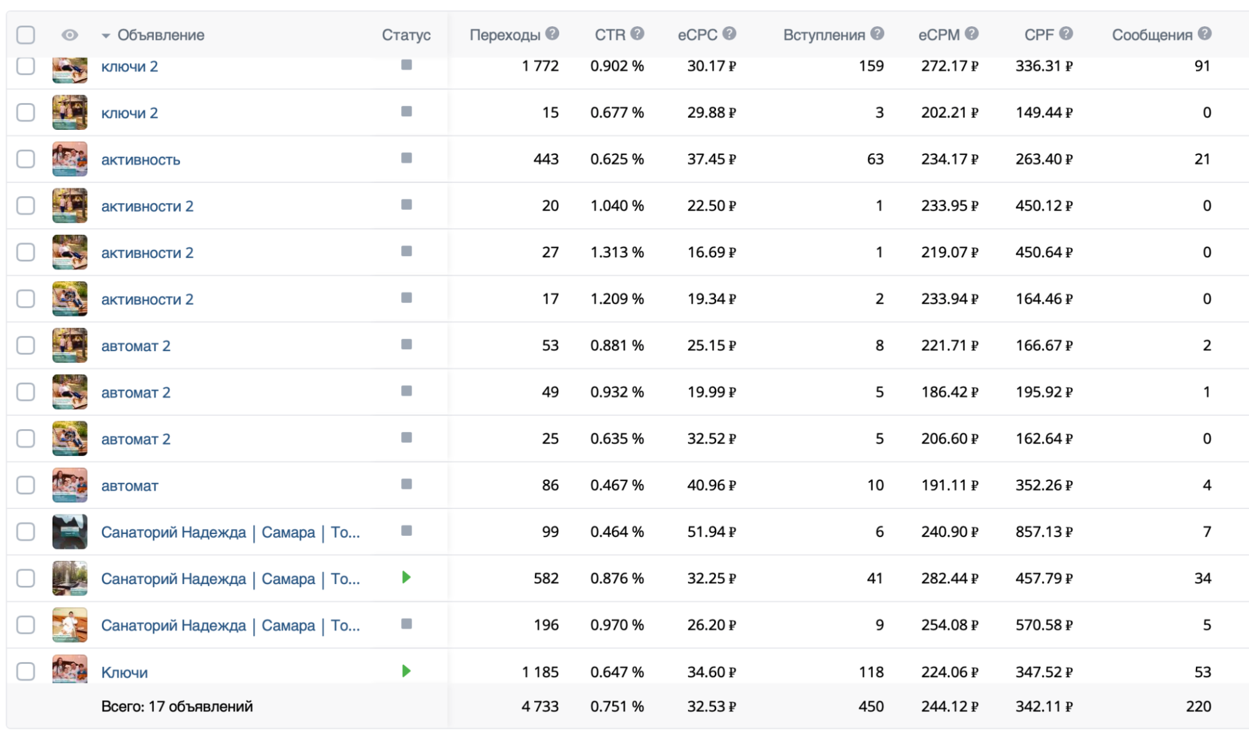
Task: Open the активность ad link
Action: [x=141, y=160]
